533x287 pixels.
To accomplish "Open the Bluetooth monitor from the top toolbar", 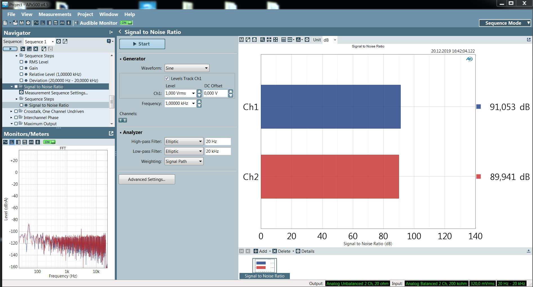I will click(x=68, y=23).
